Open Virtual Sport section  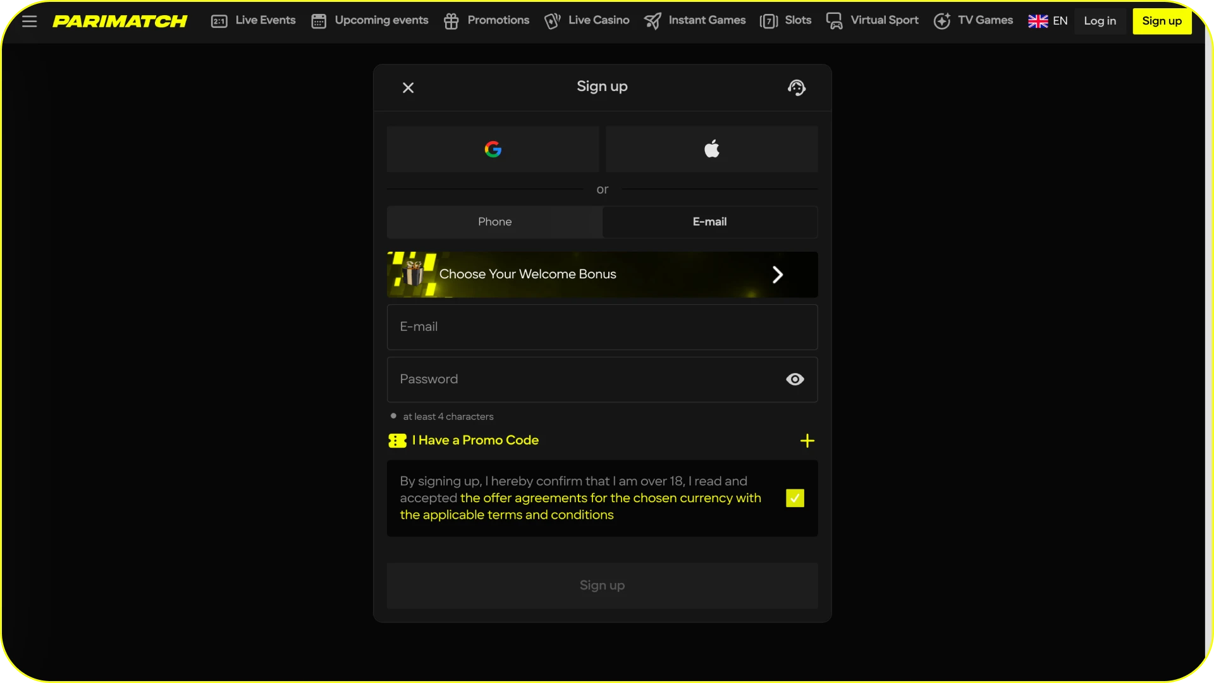tap(873, 21)
